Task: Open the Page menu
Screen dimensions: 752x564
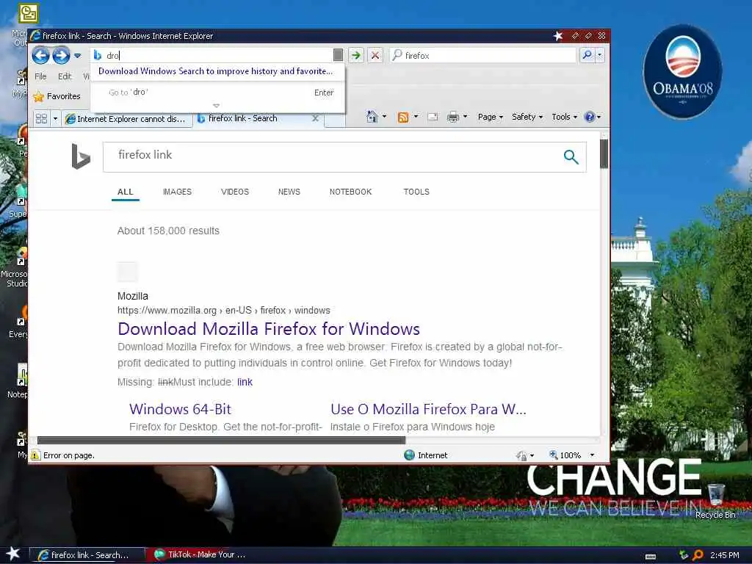Action: tap(490, 117)
